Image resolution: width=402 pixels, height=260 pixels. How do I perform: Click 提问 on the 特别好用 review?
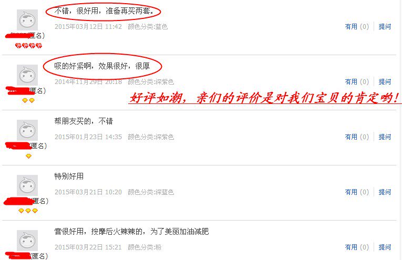coord(385,192)
